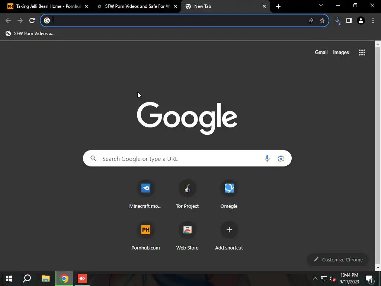
Task: Open the Web Store shortcut
Action: [188, 236]
